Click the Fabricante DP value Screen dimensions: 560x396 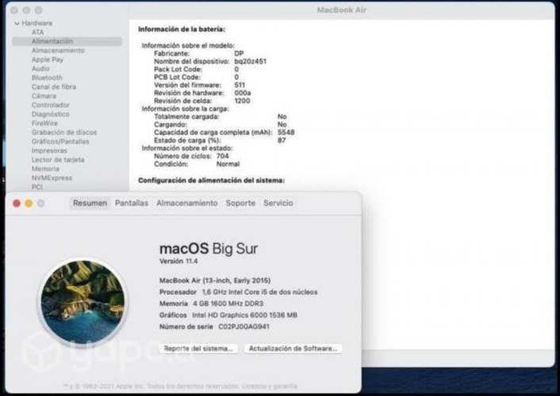tap(239, 54)
